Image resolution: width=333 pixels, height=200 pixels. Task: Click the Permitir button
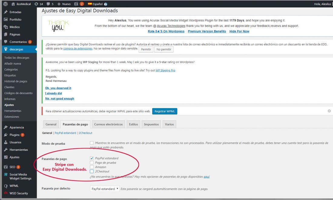[x=146, y=49]
